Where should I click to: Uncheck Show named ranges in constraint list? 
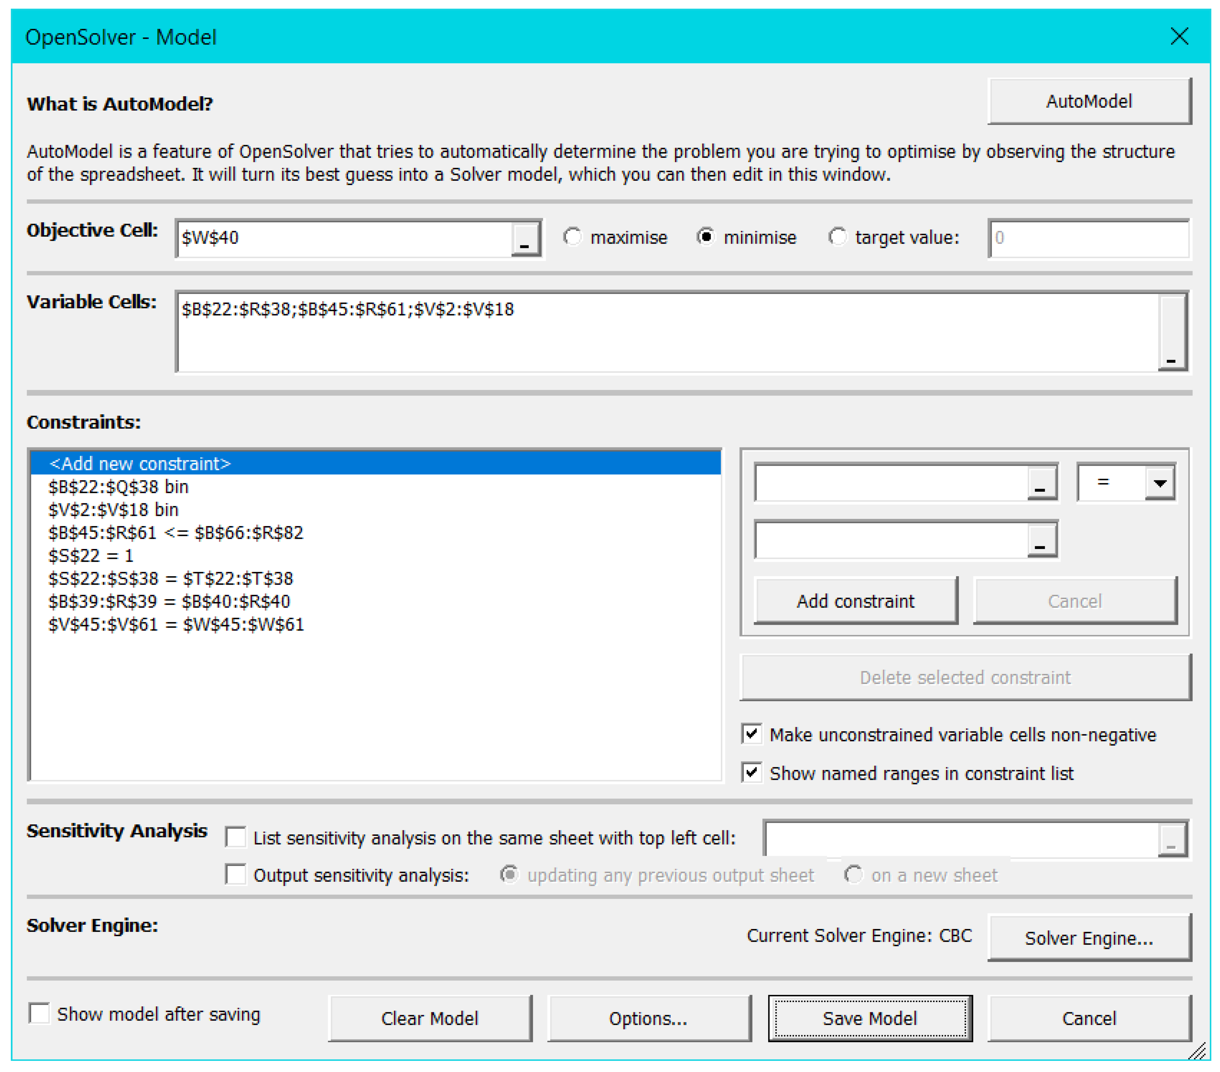[752, 772]
